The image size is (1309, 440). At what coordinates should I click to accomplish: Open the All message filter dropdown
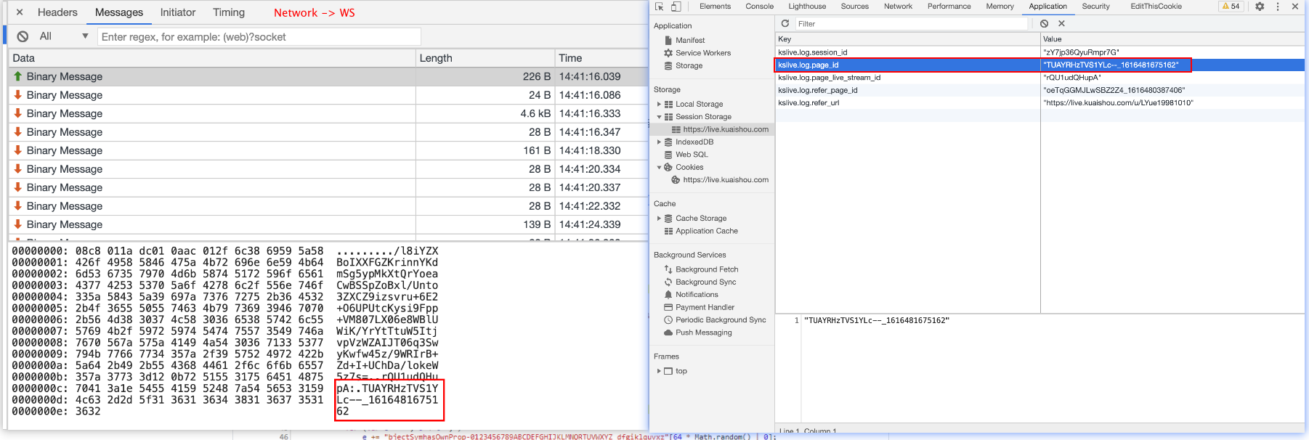pos(64,36)
